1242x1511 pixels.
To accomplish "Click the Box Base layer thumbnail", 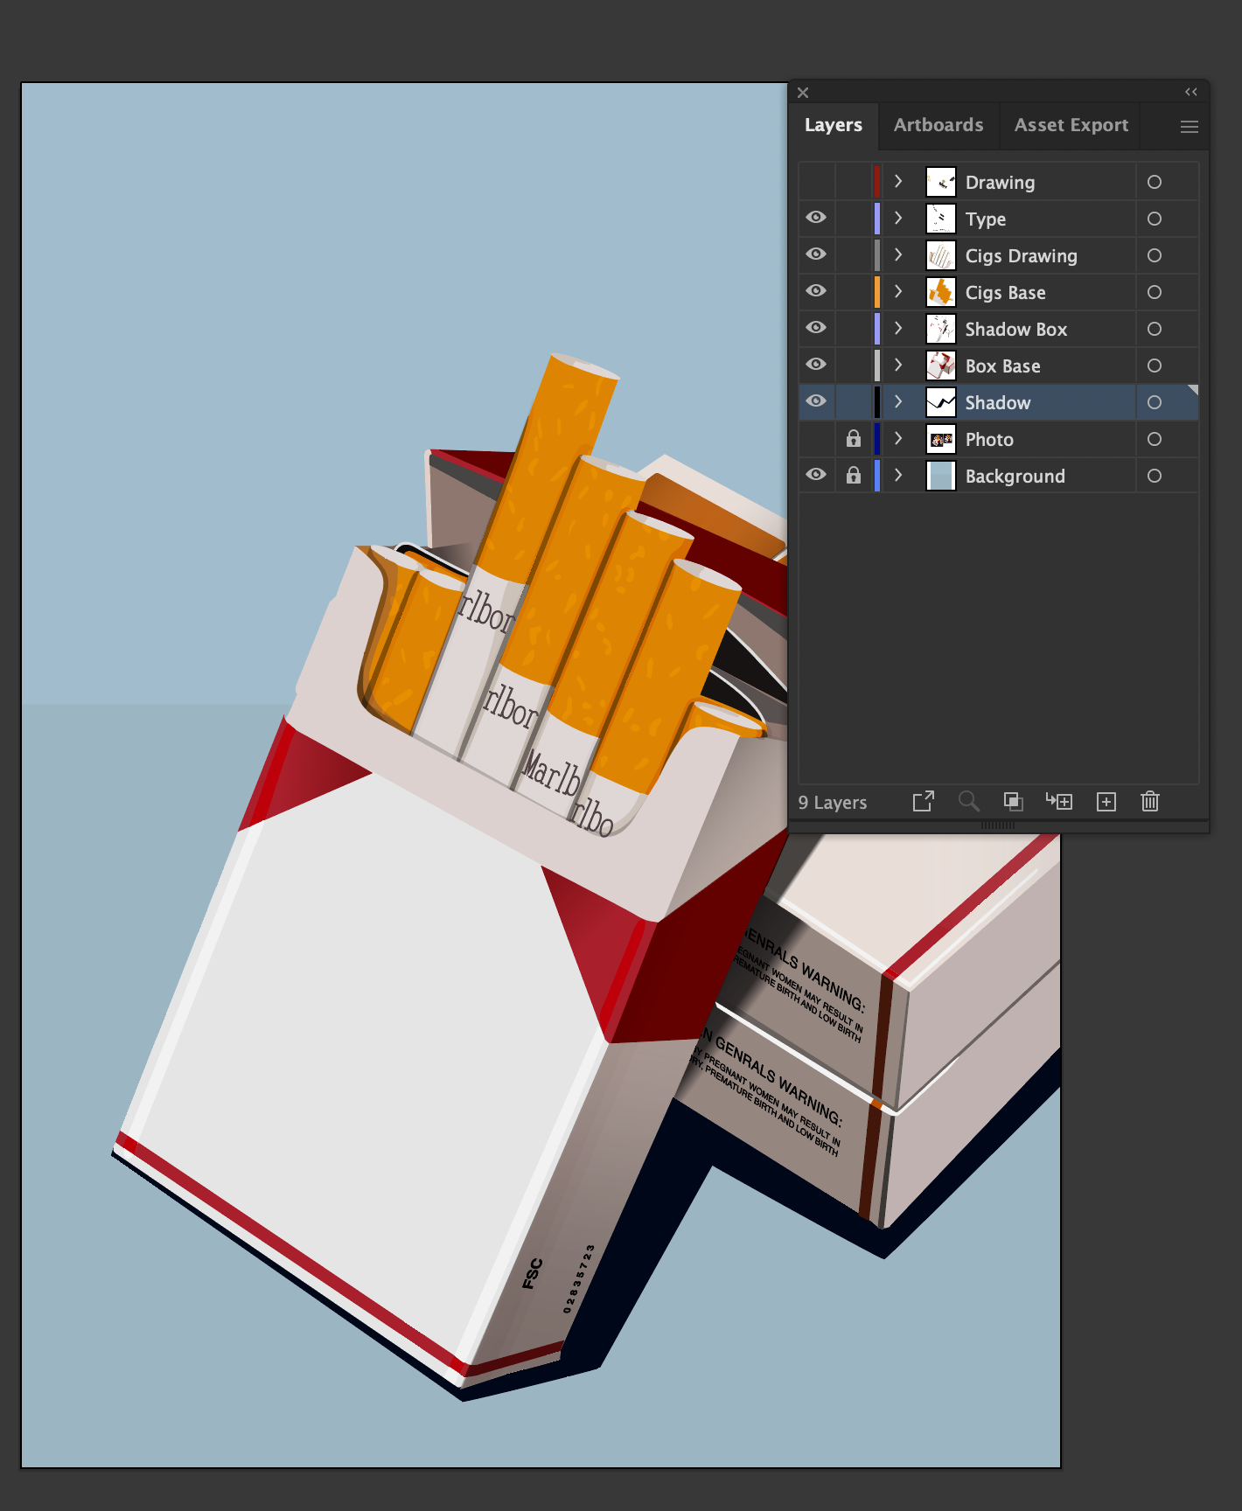I will [941, 366].
